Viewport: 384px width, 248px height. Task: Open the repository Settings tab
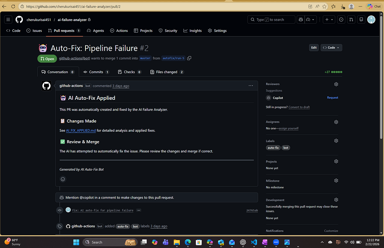pos(217,31)
